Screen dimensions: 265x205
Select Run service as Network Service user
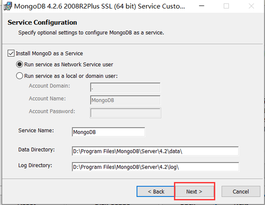20,65
